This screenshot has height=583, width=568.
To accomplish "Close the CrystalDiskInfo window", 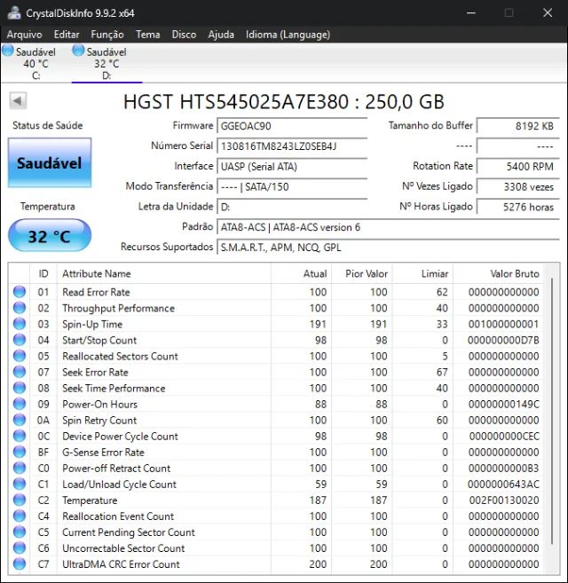I will tap(548, 13).
